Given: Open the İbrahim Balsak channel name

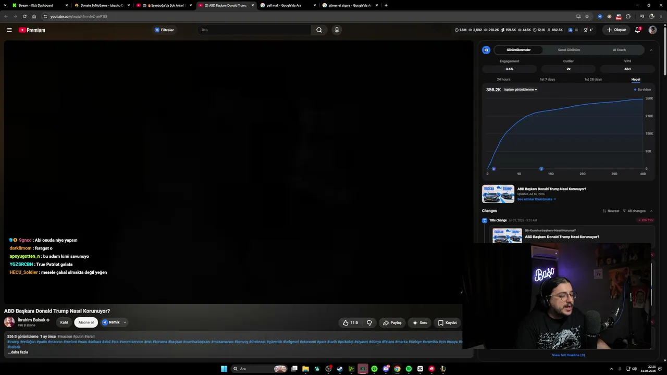Looking at the screenshot, I should (x=31, y=320).
